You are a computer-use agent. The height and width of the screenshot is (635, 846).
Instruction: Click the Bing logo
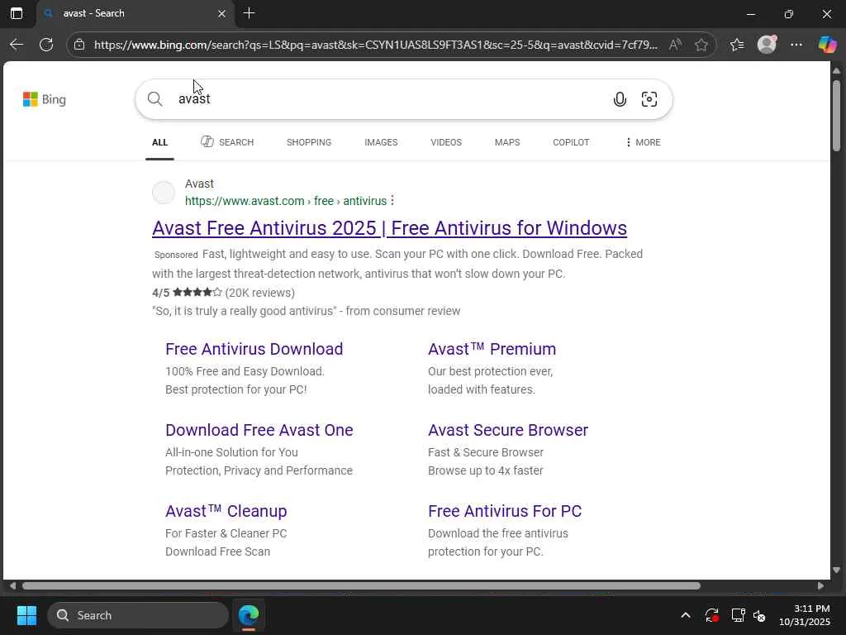45,99
